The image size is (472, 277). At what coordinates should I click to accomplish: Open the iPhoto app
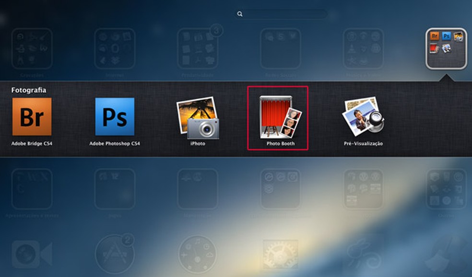tap(198, 117)
